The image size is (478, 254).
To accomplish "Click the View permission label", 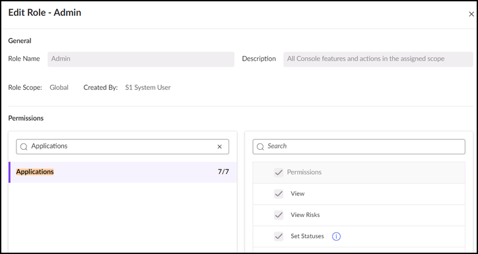I will coord(298,194).
